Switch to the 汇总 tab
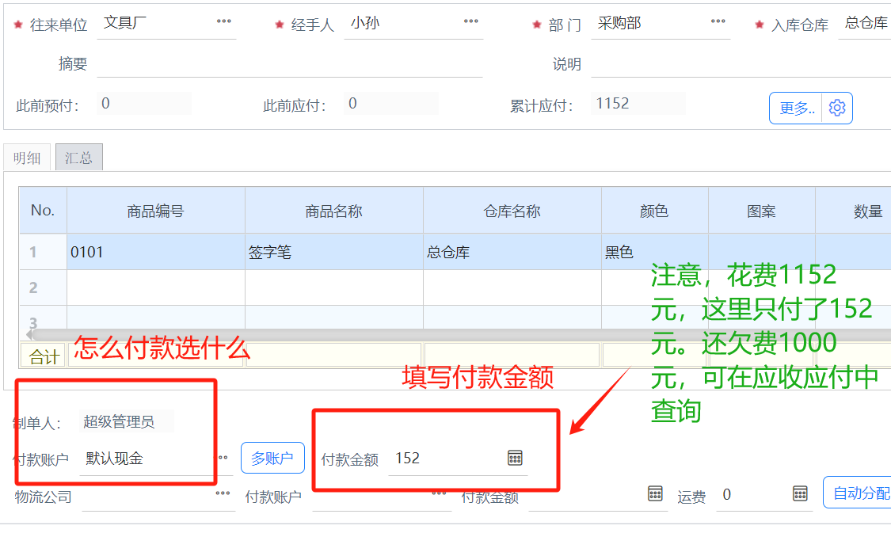Screen dimensions: 891x533 (78, 158)
